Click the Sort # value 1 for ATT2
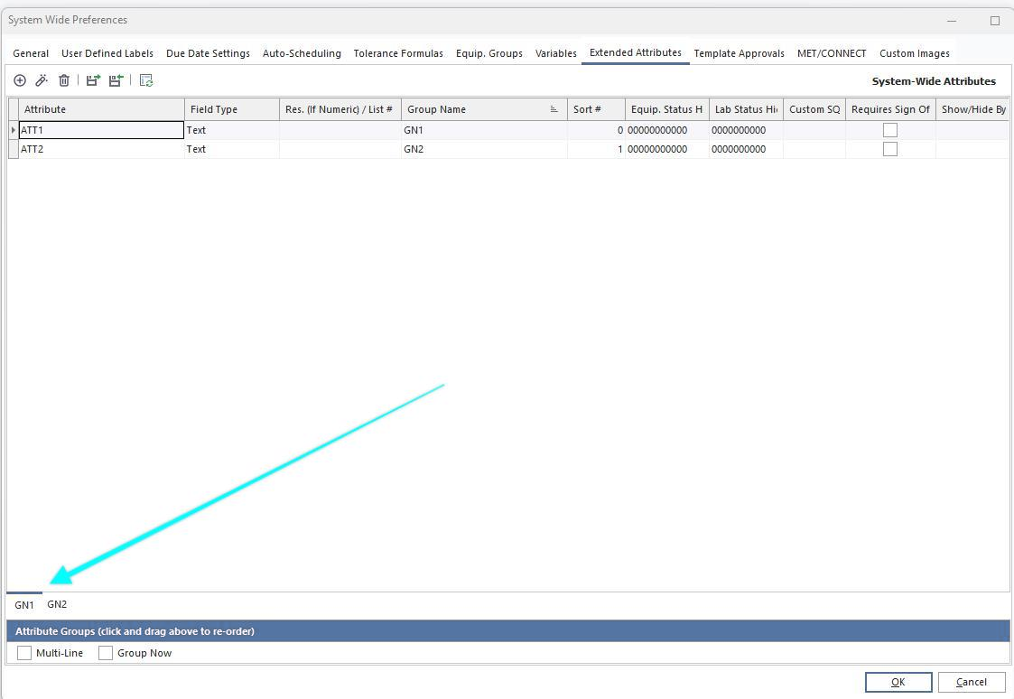The image size is (1014, 699). (x=596, y=149)
